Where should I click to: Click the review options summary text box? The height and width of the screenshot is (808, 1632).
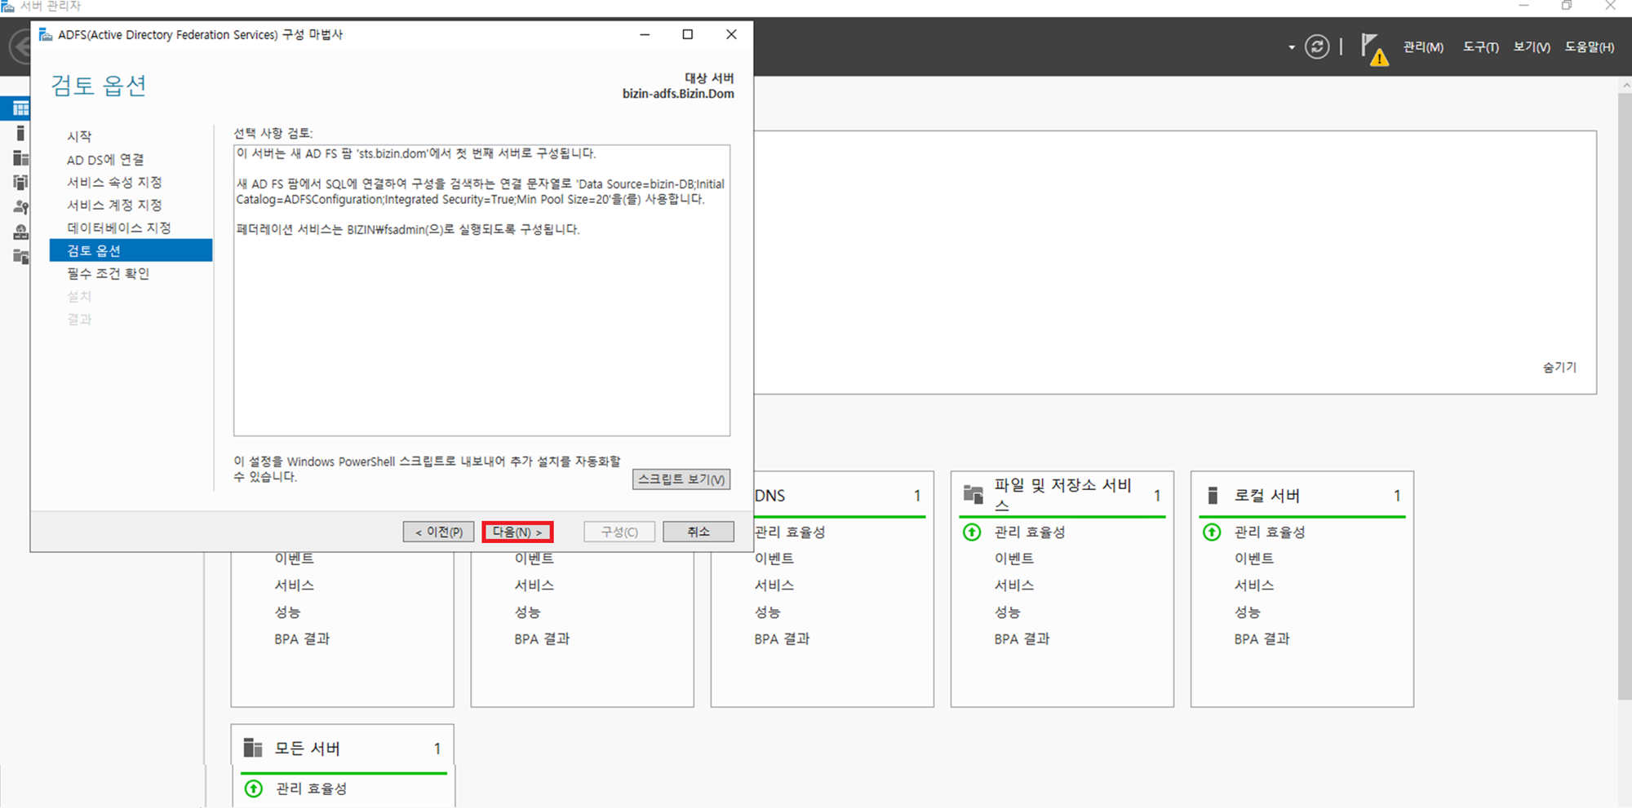coord(481,290)
